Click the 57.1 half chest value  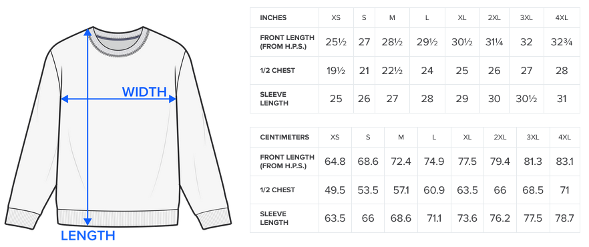(401, 190)
